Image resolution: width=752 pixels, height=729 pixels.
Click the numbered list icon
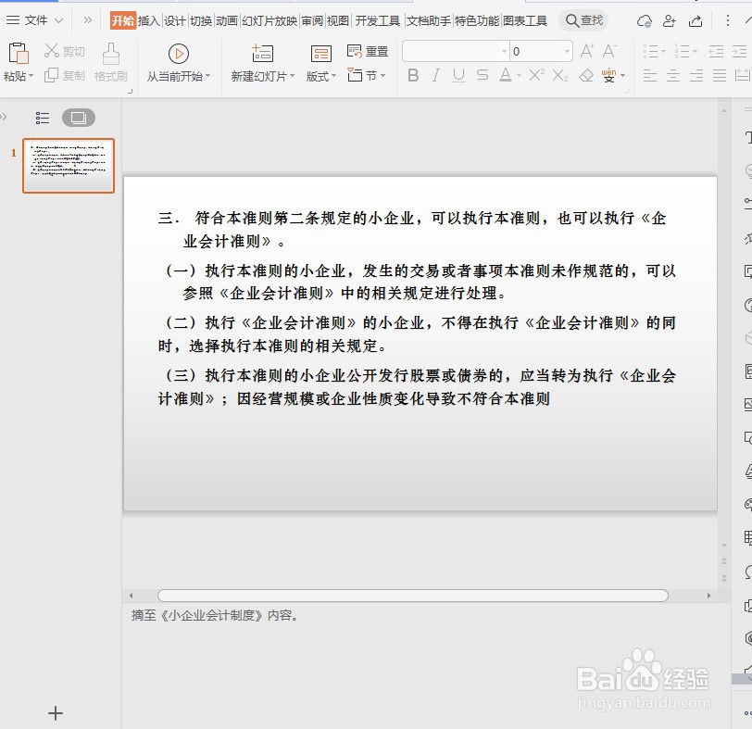click(682, 51)
